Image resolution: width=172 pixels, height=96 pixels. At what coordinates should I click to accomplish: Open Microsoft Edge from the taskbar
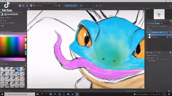pyautogui.click(x=55, y=94)
